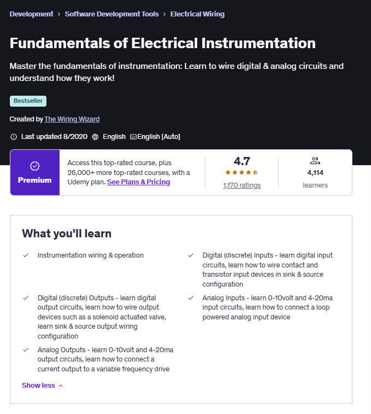371x414 pixels.
Task: Open See Plans & Pricing link
Action: tap(138, 182)
